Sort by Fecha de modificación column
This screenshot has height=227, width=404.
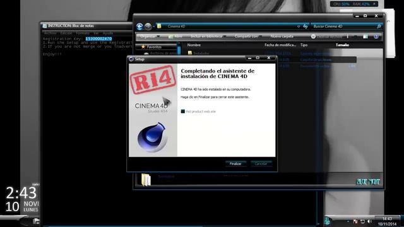[280, 45]
